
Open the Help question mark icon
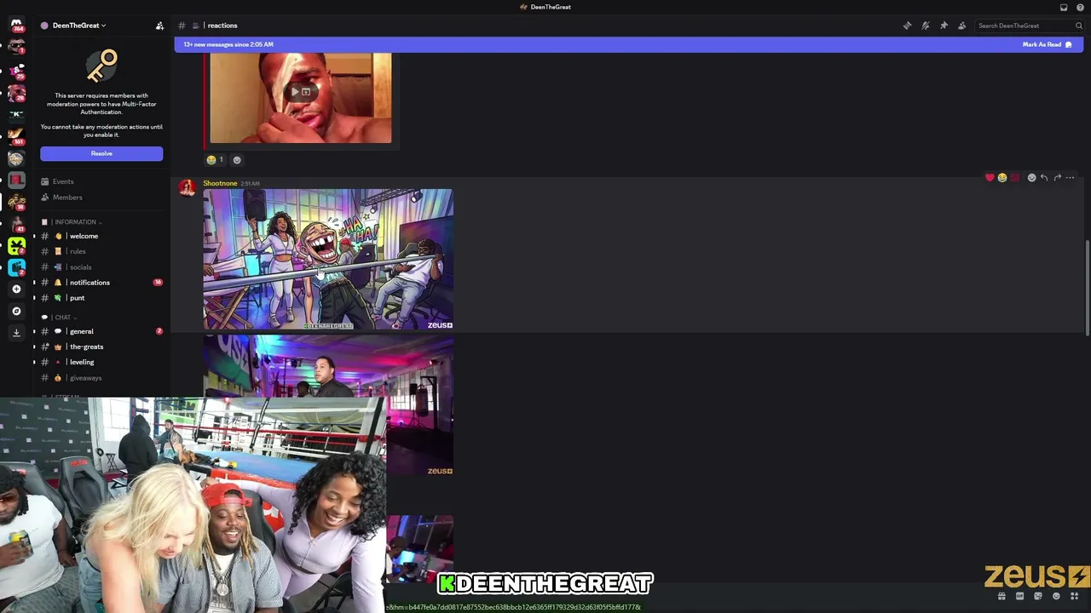coord(1080,7)
